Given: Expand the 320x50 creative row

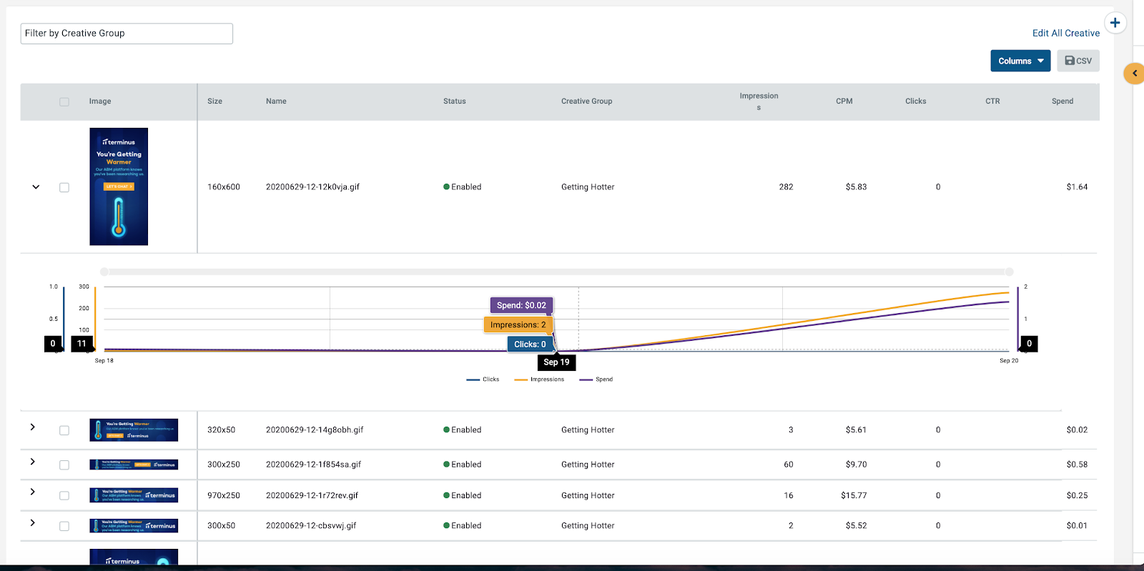Looking at the screenshot, I should 33,427.
